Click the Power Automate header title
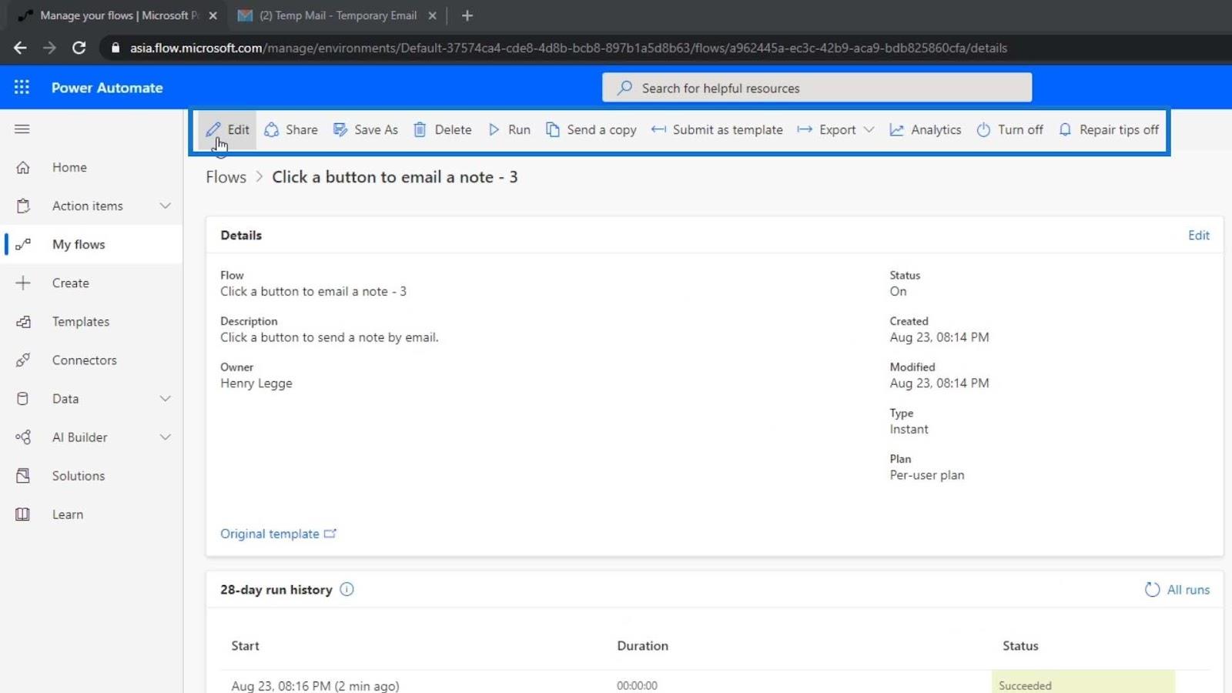The image size is (1232, 693). click(107, 88)
